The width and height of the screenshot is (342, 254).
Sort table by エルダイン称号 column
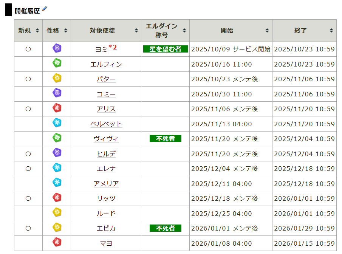pos(166,31)
